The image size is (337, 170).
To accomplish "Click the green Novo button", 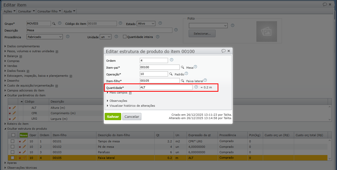I will pyautogui.click(x=24, y=135).
